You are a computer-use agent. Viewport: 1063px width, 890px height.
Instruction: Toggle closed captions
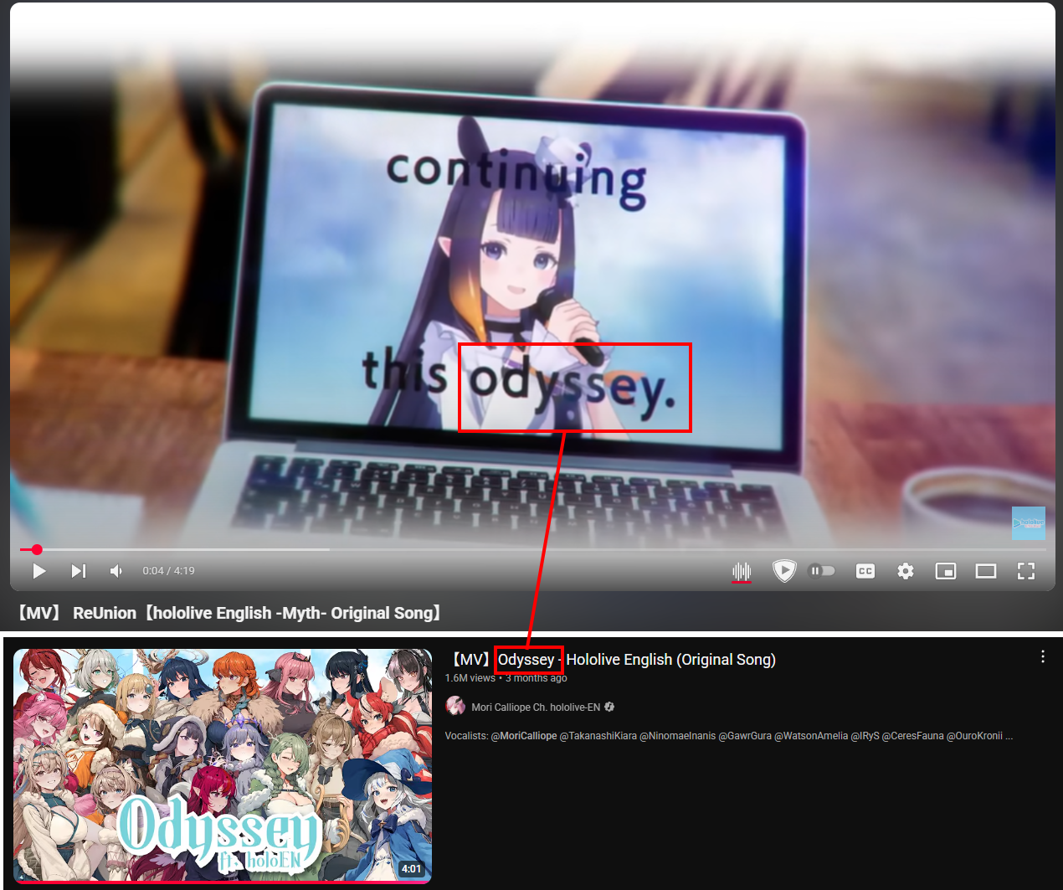(x=865, y=571)
